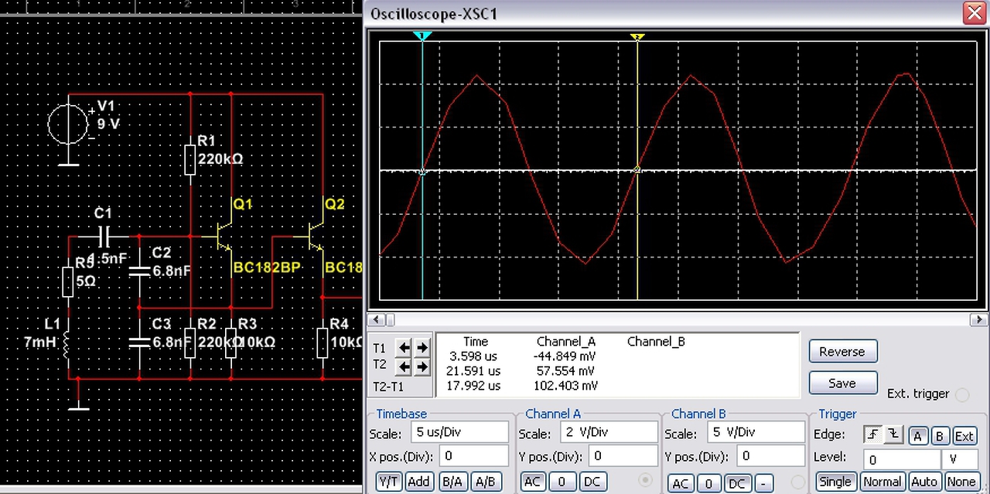The image size is (990, 494).
Task: Select B/A display mode
Action: coord(452,482)
